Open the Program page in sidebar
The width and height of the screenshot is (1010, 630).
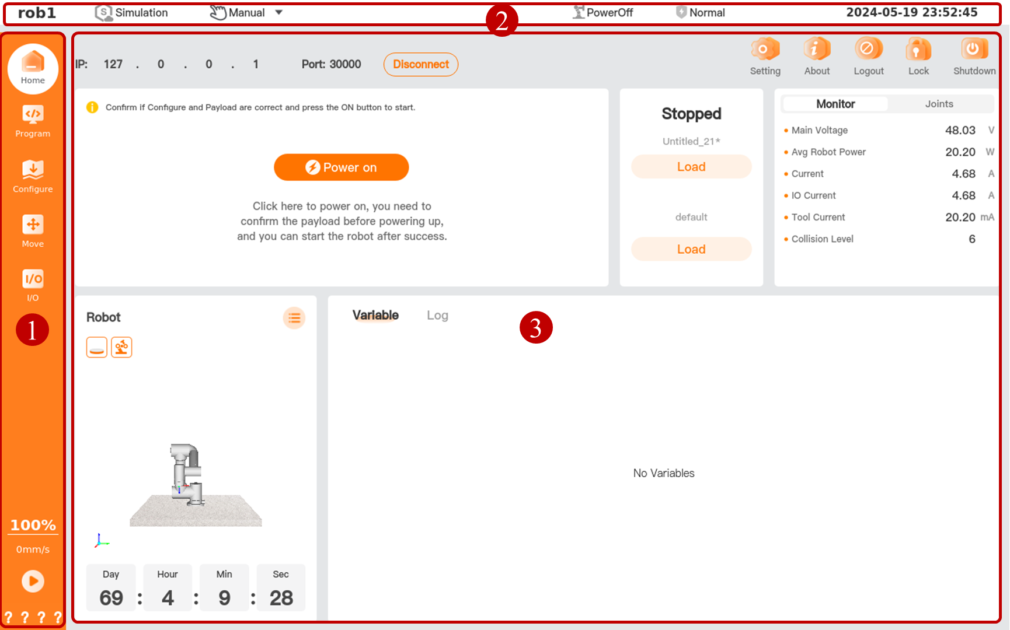coord(33,121)
